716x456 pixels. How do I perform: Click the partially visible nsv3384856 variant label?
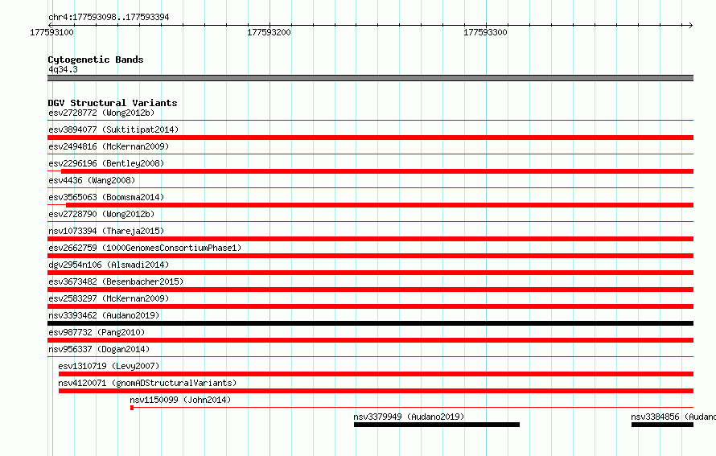click(673, 417)
